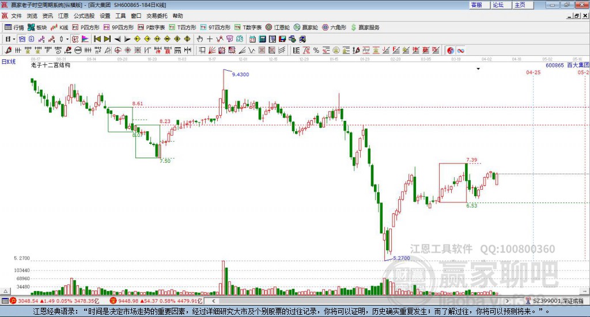Image resolution: width=590 pixels, height=317 pixels.
Task: Expand the 日 period dropdown arrow
Action: pos(14,39)
